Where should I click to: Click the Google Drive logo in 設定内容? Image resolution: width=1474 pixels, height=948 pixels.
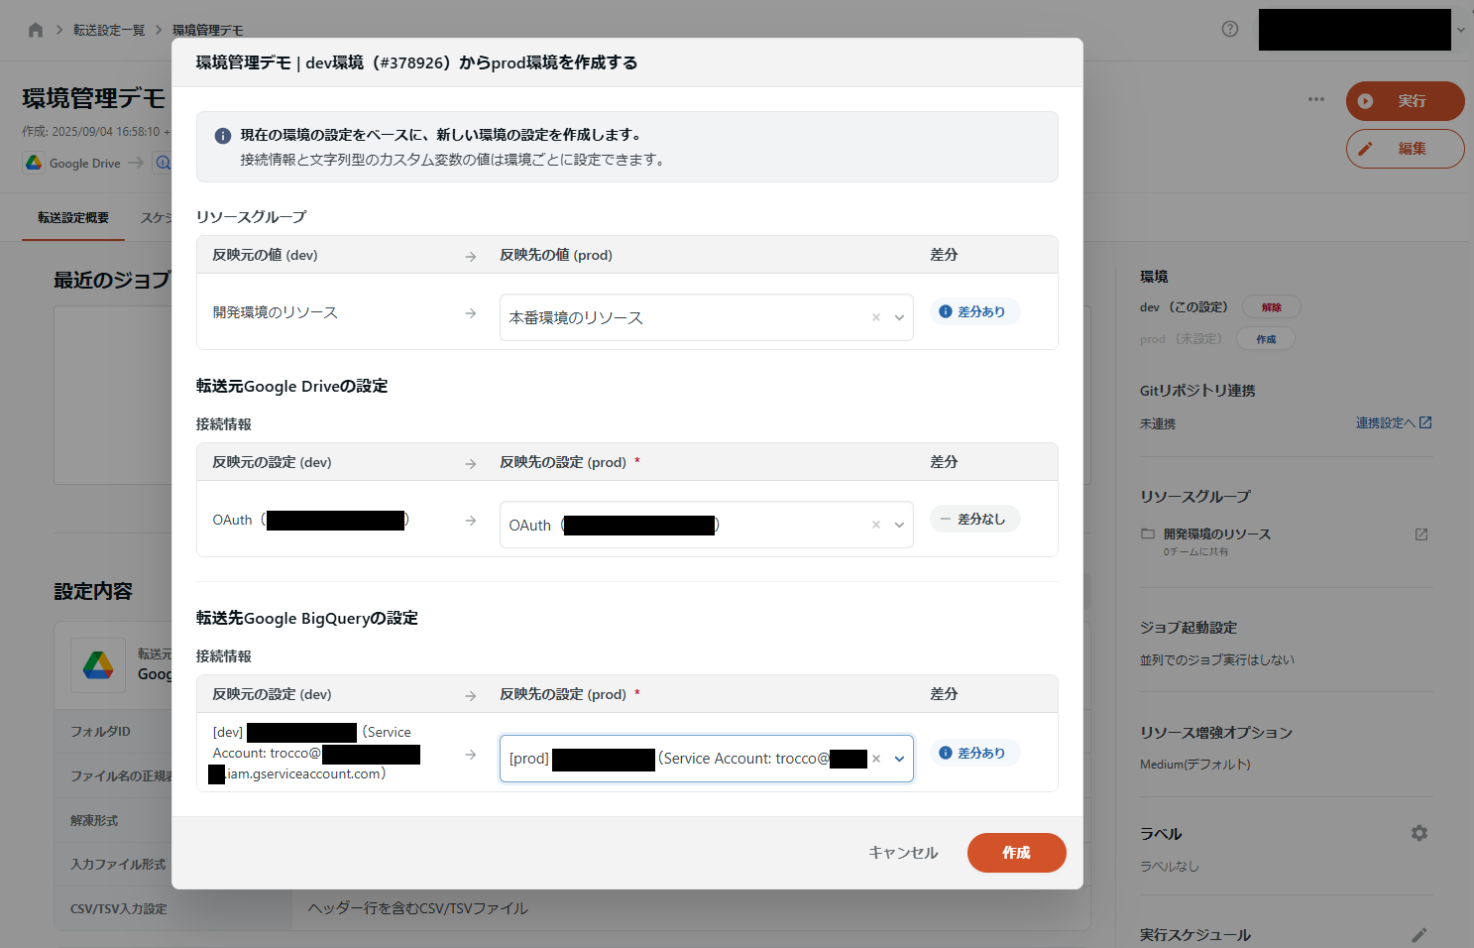pos(98,664)
